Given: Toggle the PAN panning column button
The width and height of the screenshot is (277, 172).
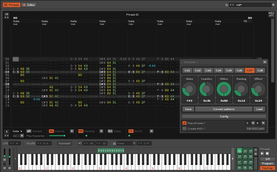Looking at the screenshot, I should click(x=81, y=131).
